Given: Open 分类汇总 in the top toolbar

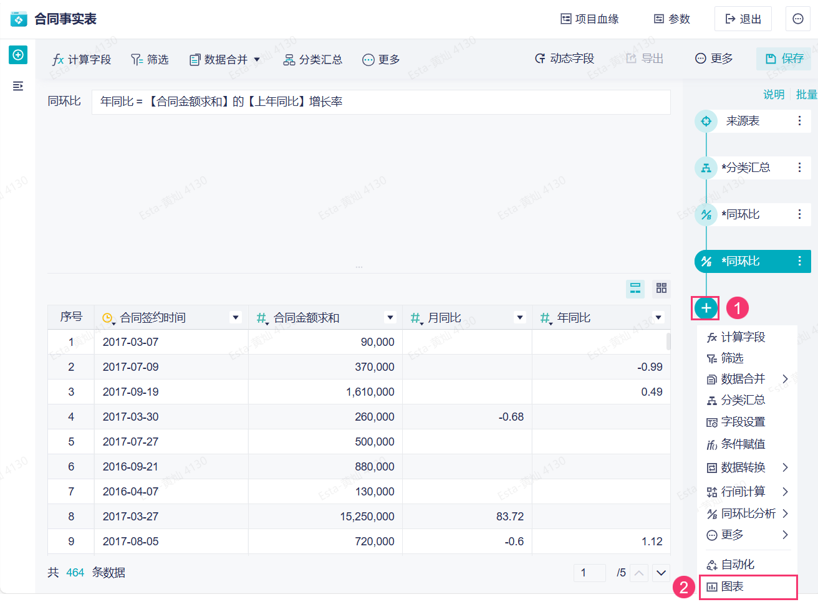Looking at the screenshot, I should pos(313,59).
